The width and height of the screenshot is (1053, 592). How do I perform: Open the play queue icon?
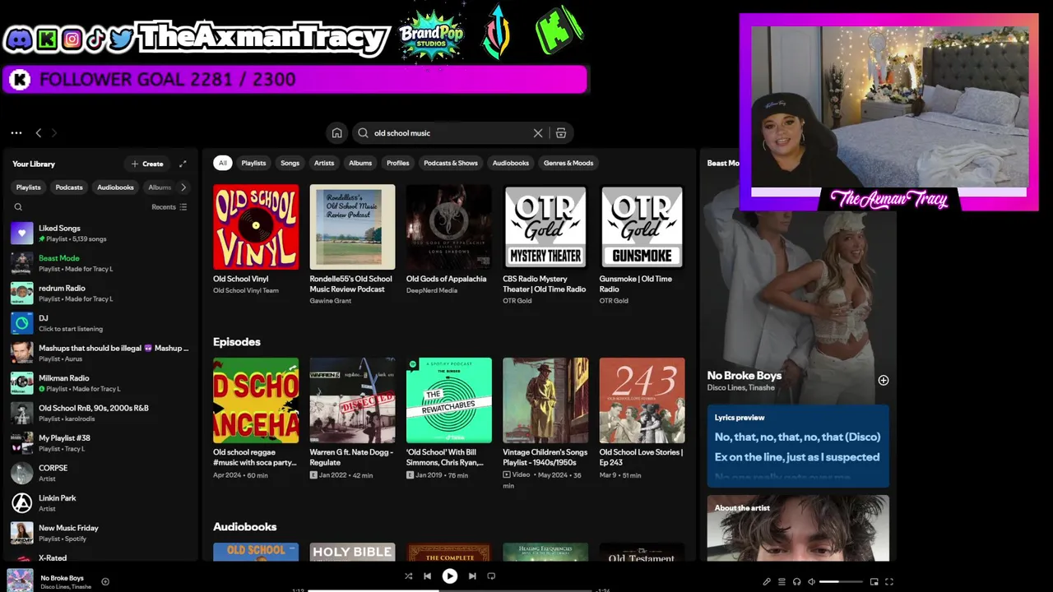coord(782,581)
